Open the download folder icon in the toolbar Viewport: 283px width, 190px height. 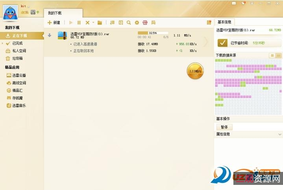(100, 22)
